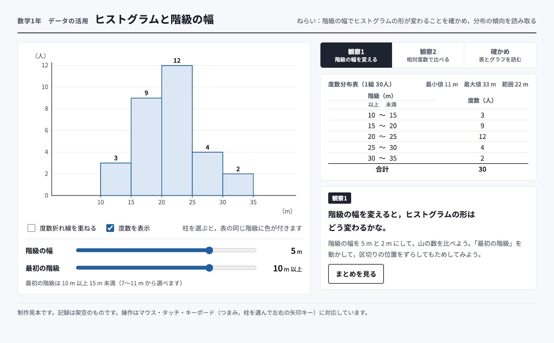
Task: Open the 観察2 相対度数で比べる tab
Action: tap(428, 55)
